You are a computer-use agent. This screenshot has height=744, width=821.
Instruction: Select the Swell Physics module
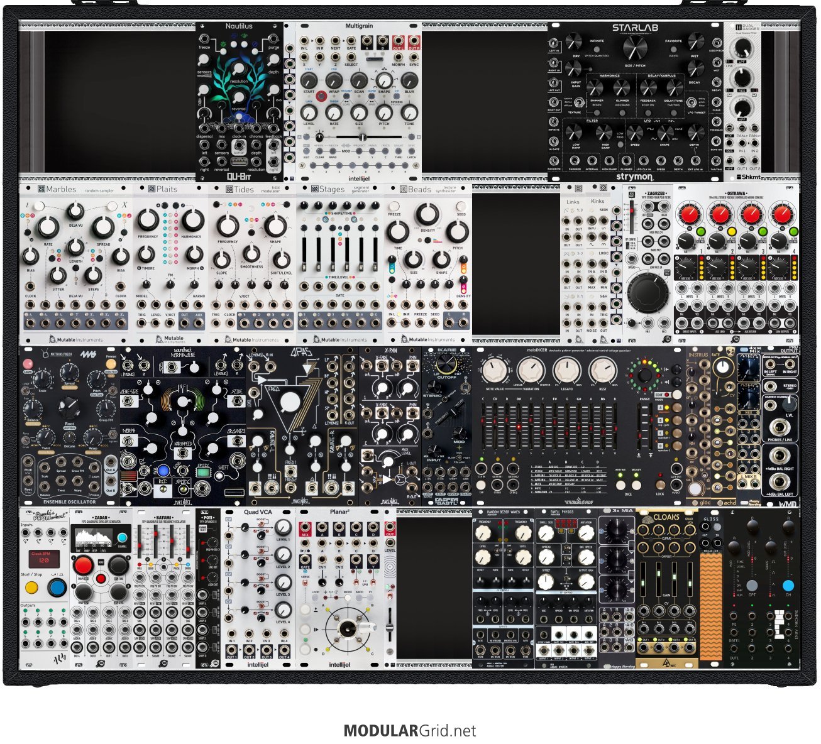click(566, 589)
